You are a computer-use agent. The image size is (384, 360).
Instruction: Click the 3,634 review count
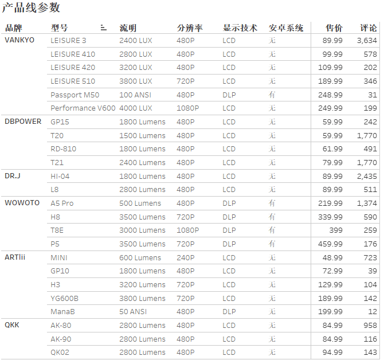click(x=367, y=40)
